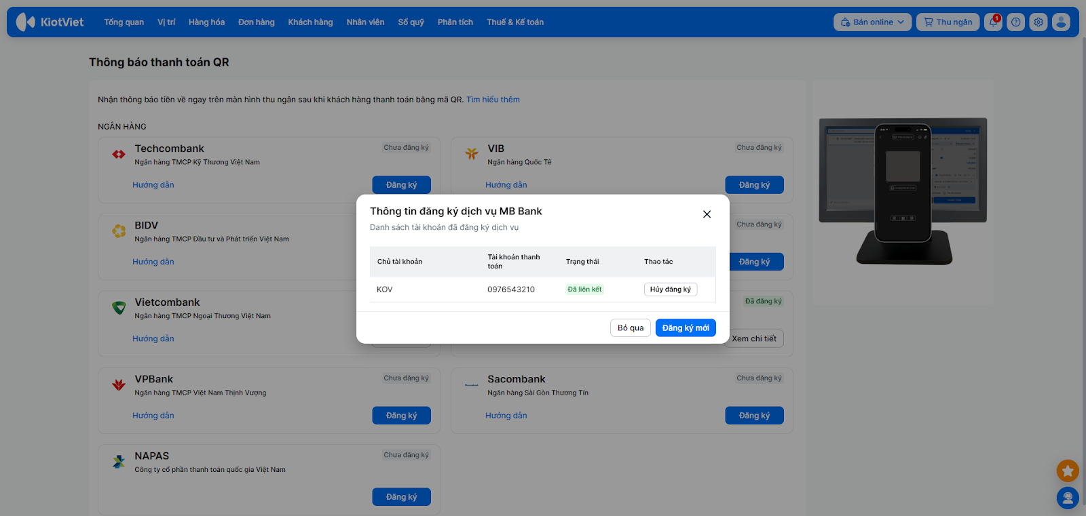Select the Phân tích menu item

tap(455, 22)
